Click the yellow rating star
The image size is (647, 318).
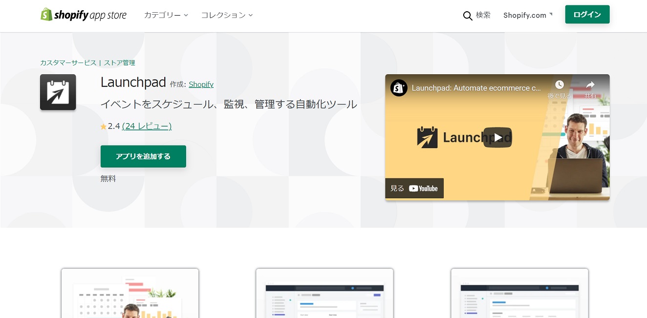[x=104, y=127]
